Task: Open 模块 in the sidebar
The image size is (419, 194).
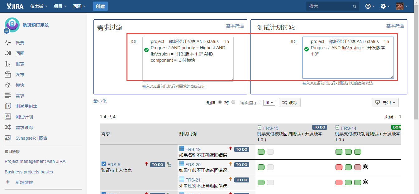Action: [20, 85]
